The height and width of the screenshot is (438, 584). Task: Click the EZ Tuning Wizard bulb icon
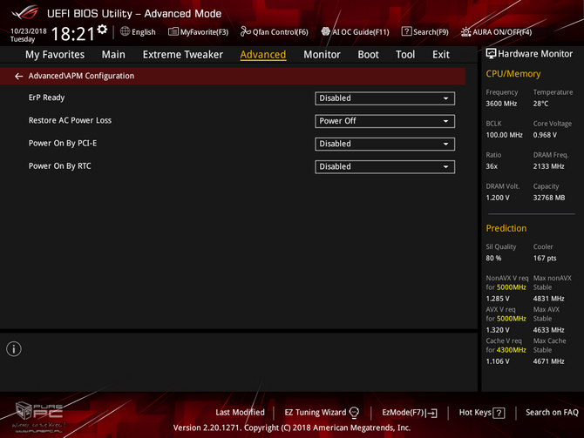click(354, 413)
